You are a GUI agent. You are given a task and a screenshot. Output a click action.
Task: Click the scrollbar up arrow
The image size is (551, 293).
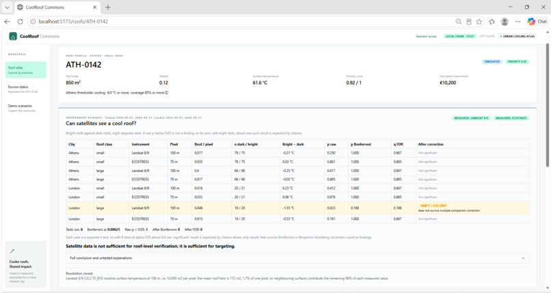(548, 32)
